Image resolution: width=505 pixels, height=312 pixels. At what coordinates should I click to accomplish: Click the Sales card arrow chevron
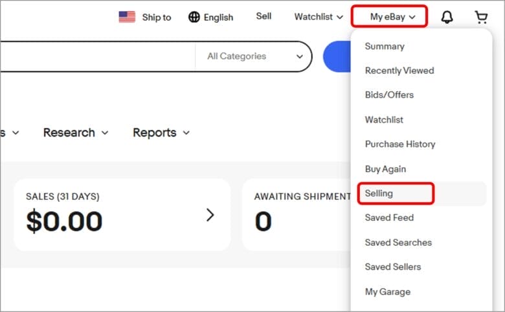tap(210, 215)
